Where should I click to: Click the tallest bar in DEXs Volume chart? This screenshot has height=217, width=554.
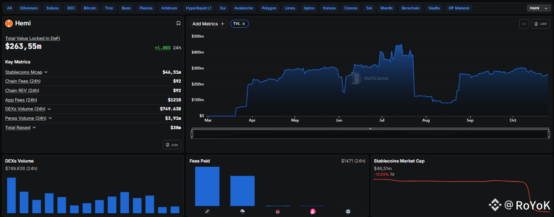[x=12, y=195]
